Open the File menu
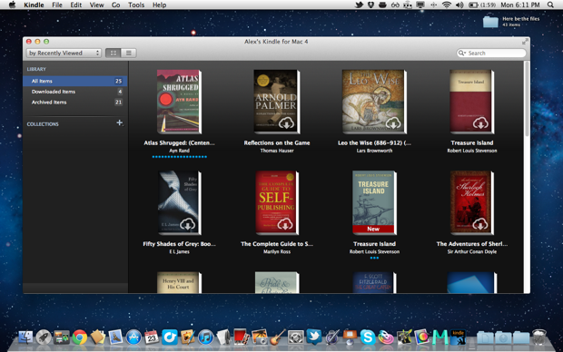 [x=57, y=5]
